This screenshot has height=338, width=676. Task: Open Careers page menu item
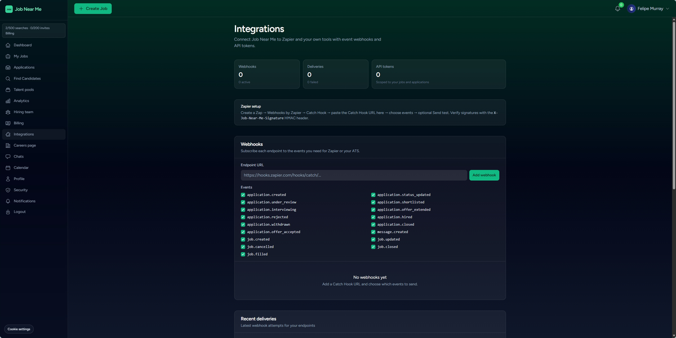click(x=34, y=145)
